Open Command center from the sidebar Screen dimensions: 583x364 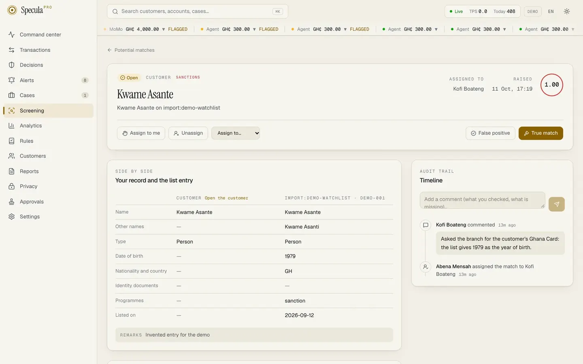click(48, 35)
